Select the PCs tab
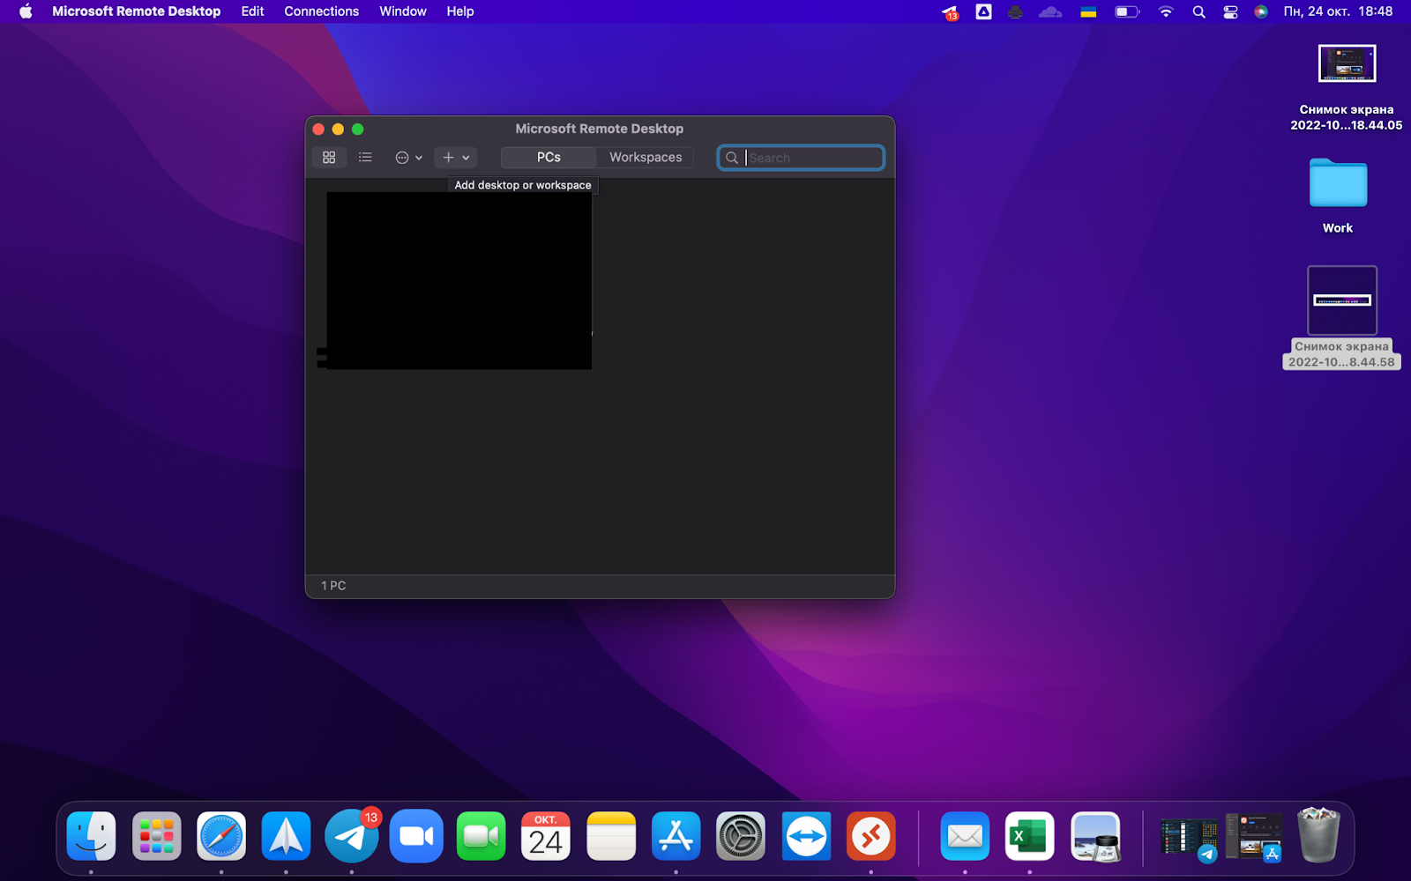This screenshot has width=1411, height=881. tap(549, 158)
